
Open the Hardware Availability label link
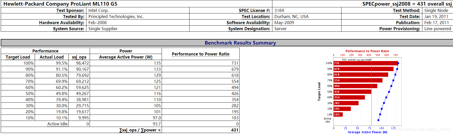click(62, 23)
